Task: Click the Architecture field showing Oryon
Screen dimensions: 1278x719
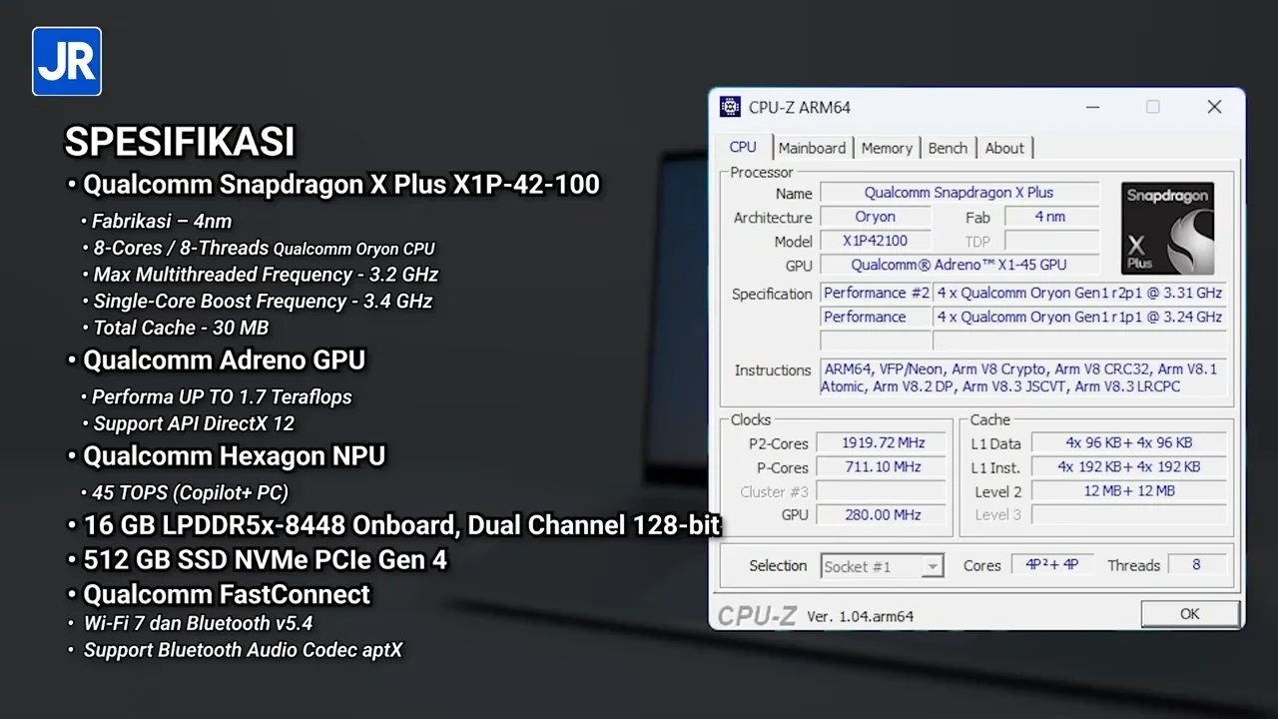Action: (876, 217)
